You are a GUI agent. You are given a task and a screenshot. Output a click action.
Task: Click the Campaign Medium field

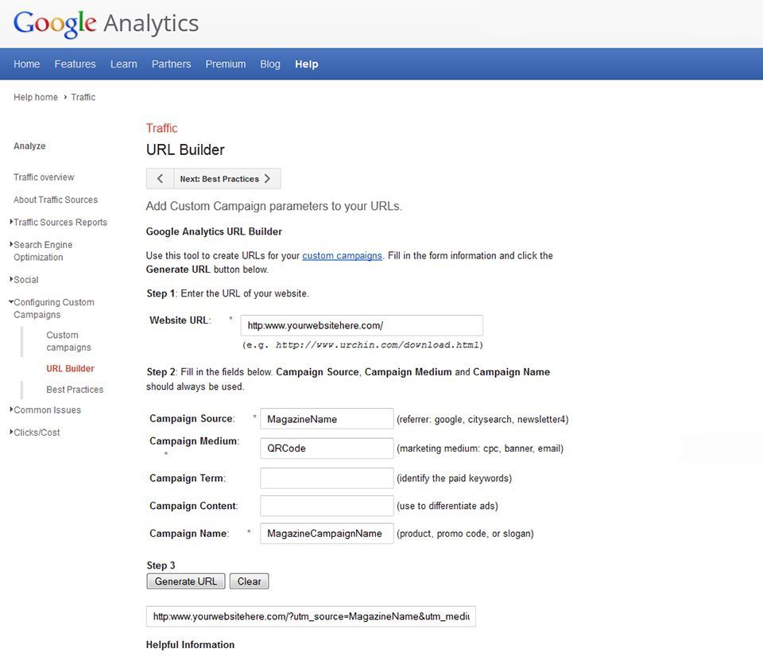tap(327, 448)
